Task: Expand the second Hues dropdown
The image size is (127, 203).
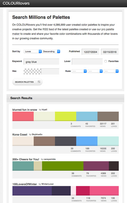Action: (95, 71)
